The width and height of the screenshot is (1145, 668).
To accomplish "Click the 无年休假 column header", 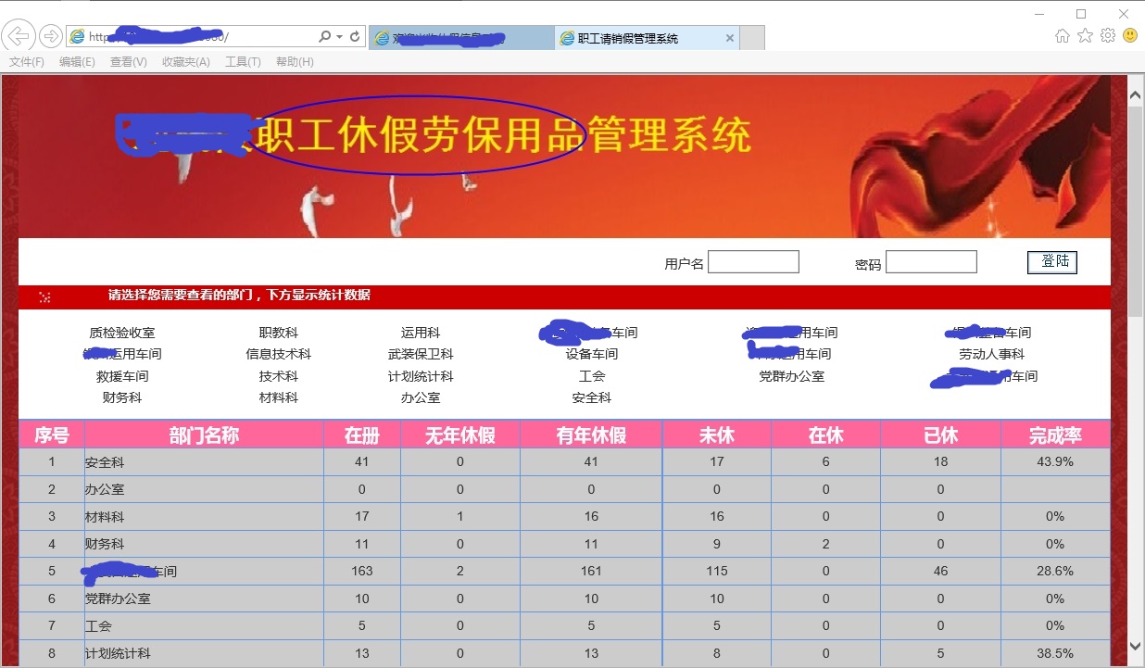I will point(460,435).
